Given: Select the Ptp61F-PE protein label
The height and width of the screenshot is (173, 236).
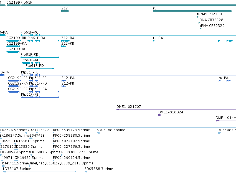Looking at the screenshot, I should (38, 78).
